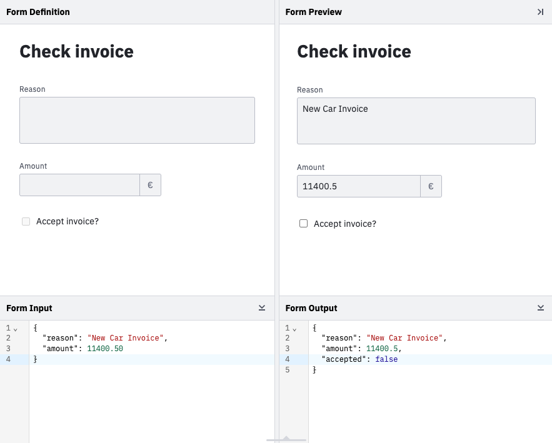The height and width of the screenshot is (443, 552).
Task: Click the Reason label in Form Preview
Action: click(x=310, y=90)
